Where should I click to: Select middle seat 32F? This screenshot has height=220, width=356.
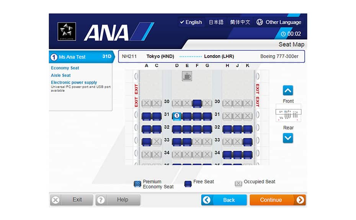pos(197,129)
